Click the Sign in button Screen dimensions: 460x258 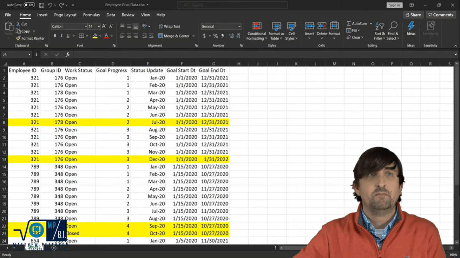[x=394, y=5]
